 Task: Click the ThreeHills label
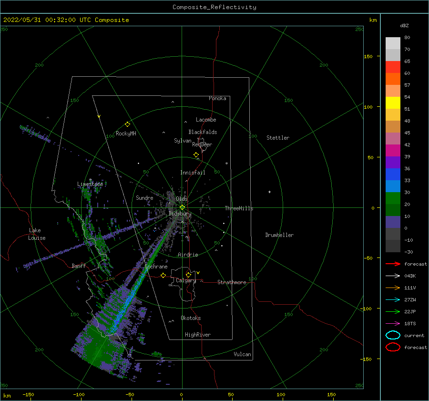click(x=239, y=208)
